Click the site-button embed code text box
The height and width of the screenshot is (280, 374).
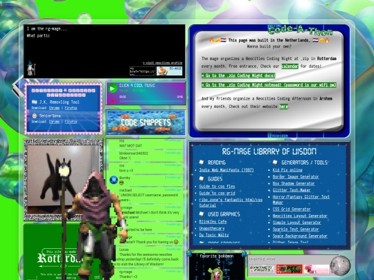tap(143, 71)
